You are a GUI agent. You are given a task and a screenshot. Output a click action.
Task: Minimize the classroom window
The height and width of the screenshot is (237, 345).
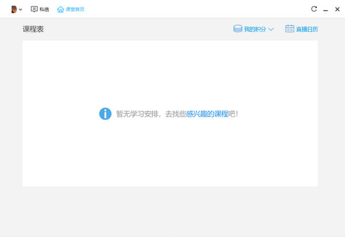325,10
